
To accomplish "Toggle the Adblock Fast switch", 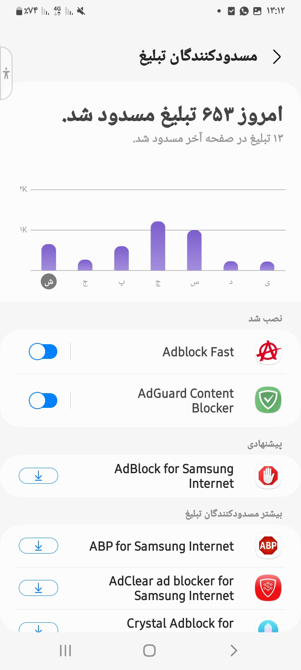I will pos(43,352).
